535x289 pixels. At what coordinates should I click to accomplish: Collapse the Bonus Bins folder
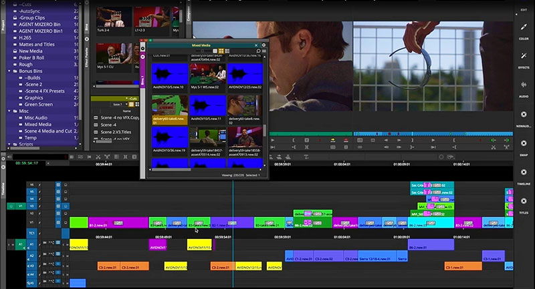9,71
